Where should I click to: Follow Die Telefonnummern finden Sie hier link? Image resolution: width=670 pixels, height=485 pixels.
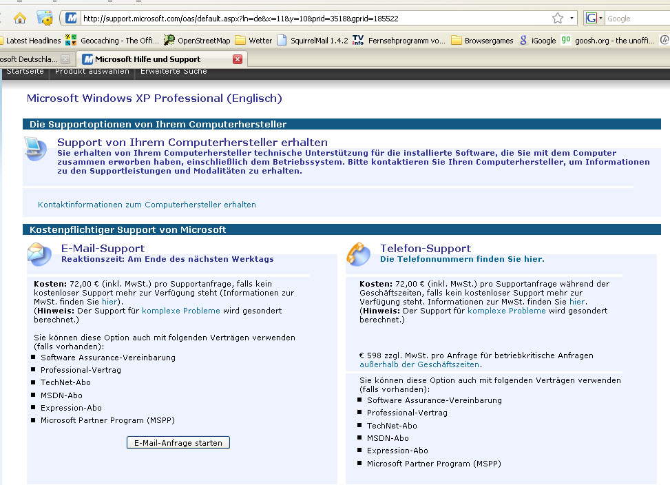(x=462, y=259)
